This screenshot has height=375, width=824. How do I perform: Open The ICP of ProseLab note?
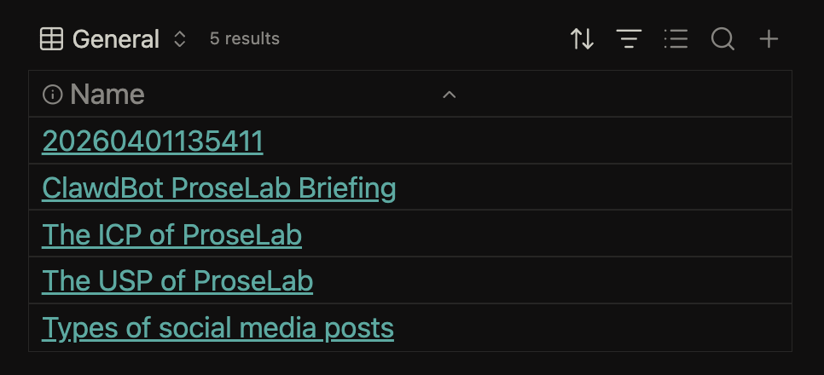click(x=171, y=234)
